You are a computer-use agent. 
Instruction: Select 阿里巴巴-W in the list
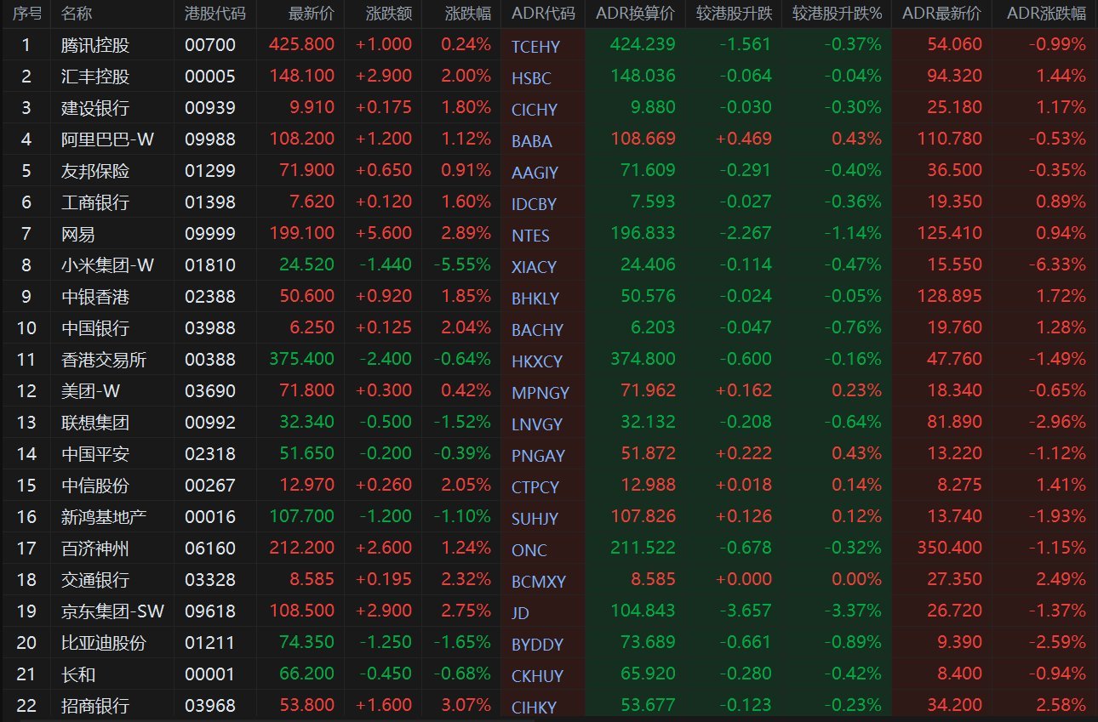[108, 139]
